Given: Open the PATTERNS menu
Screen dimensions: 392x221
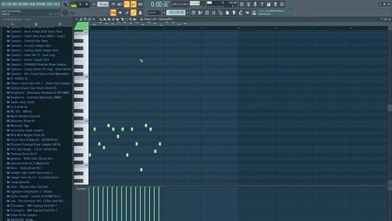Looking at the screenshot, I should click(x=23, y=4).
